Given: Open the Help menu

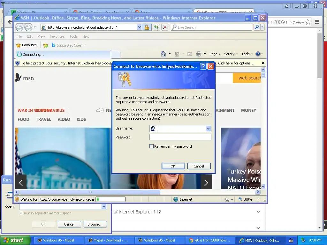Looking at the screenshot, I should click(x=86, y=36).
